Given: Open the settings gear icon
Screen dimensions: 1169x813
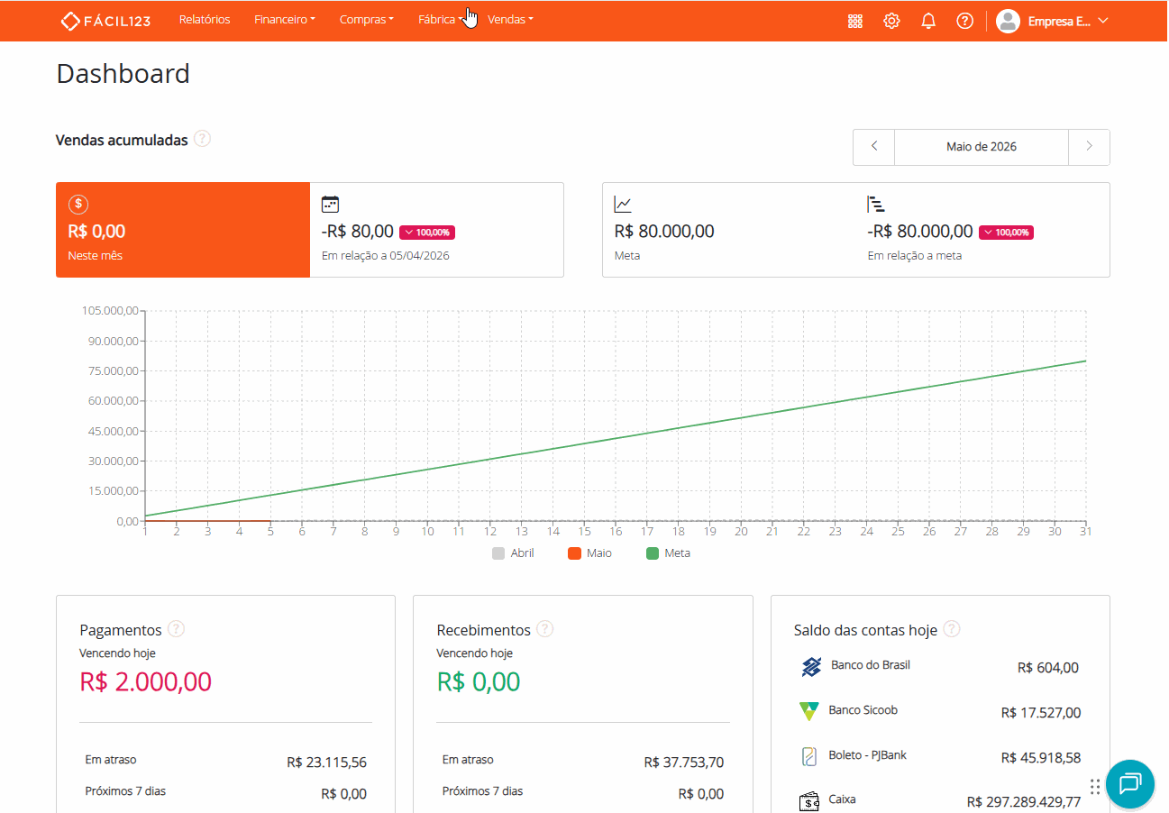Looking at the screenshot, I should (891, 21).
